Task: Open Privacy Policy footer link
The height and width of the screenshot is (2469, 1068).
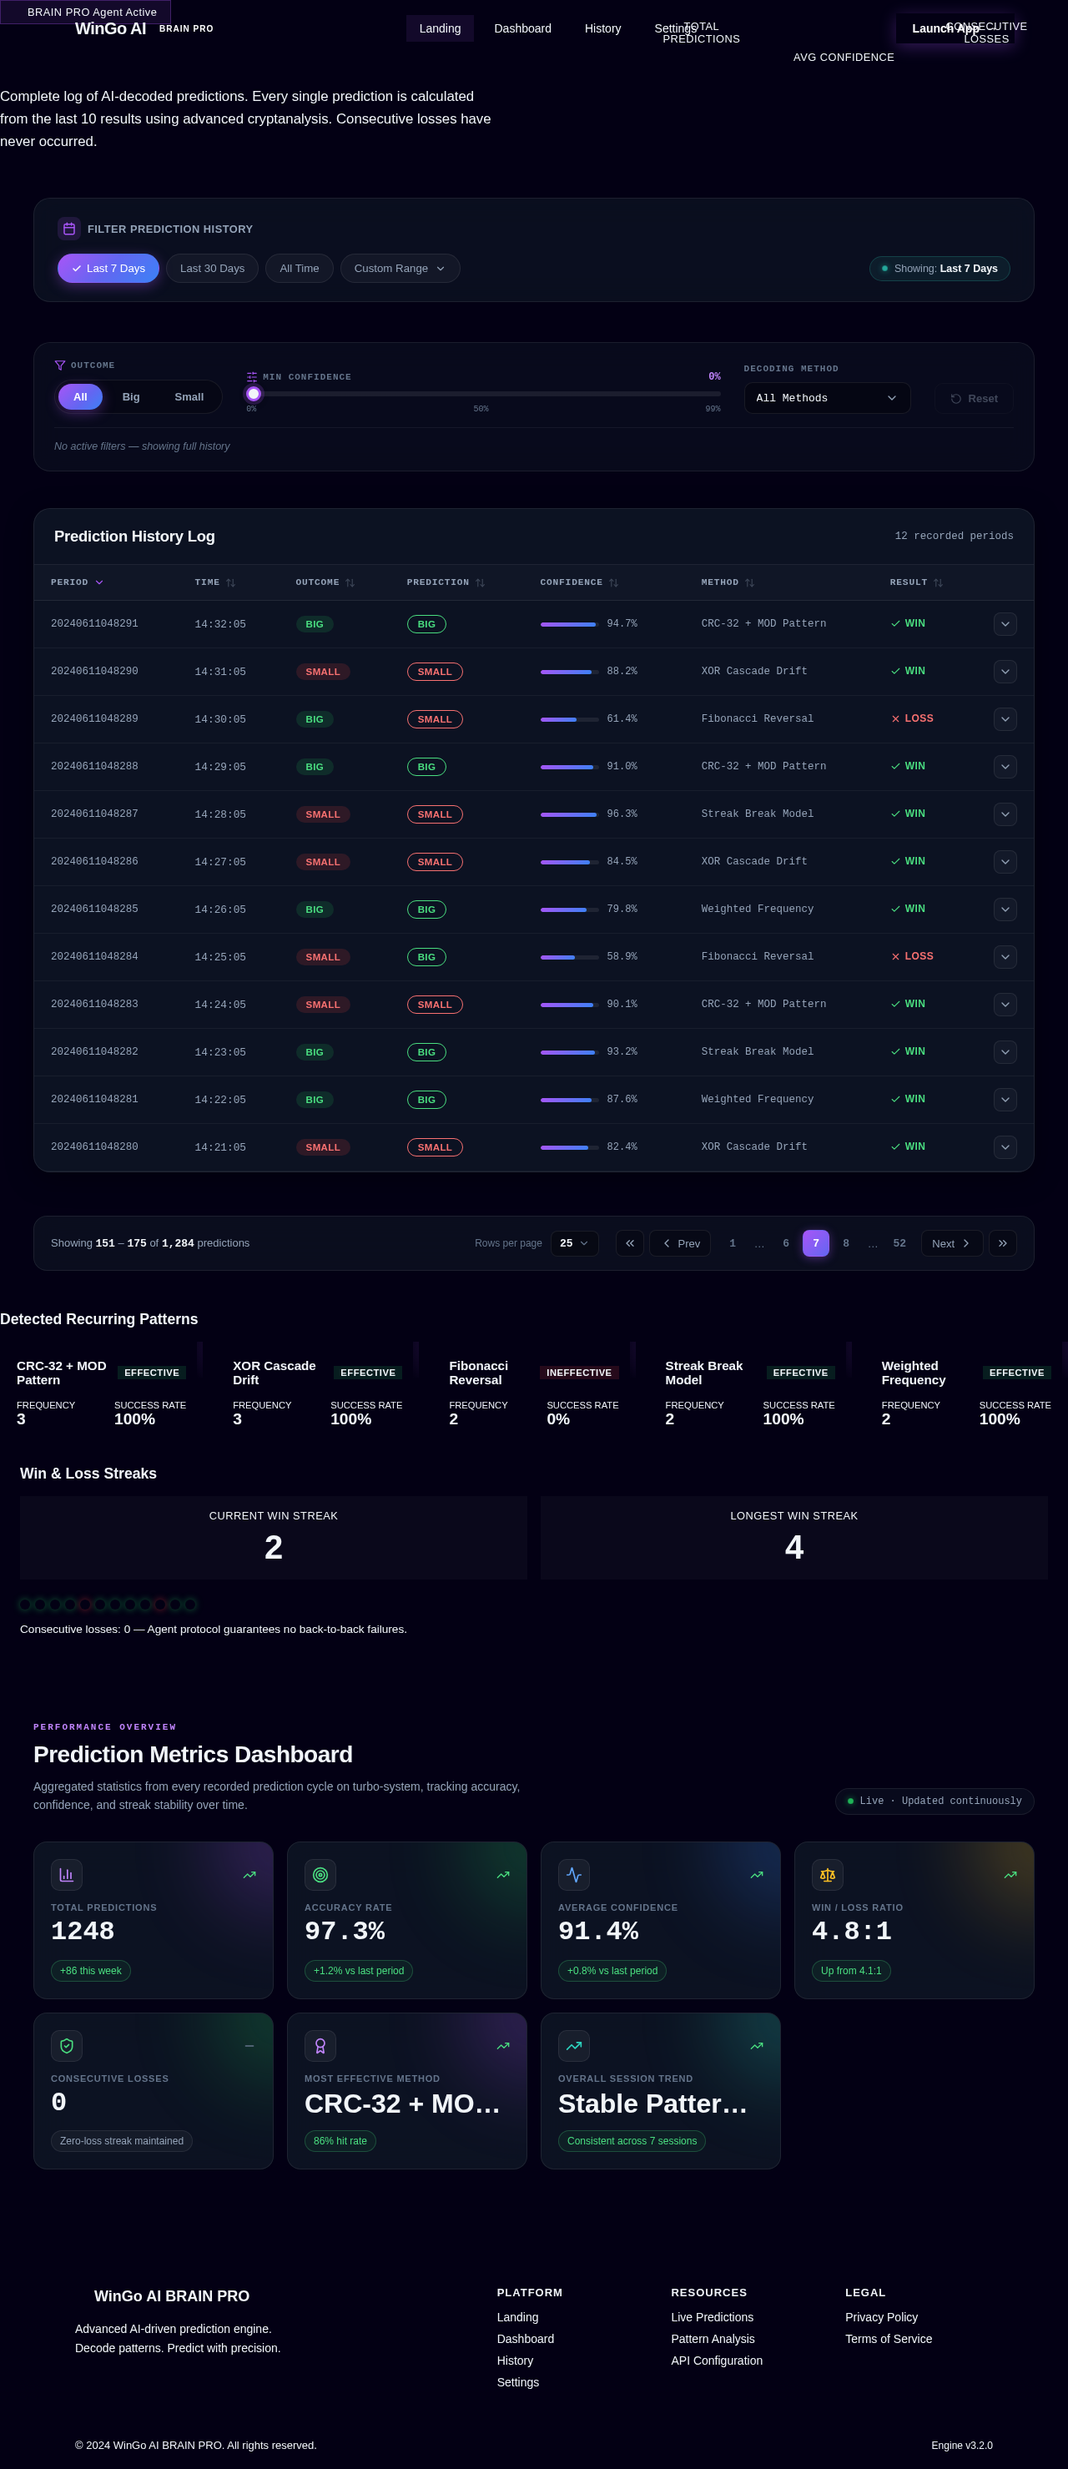Action: coord(881,2316)
